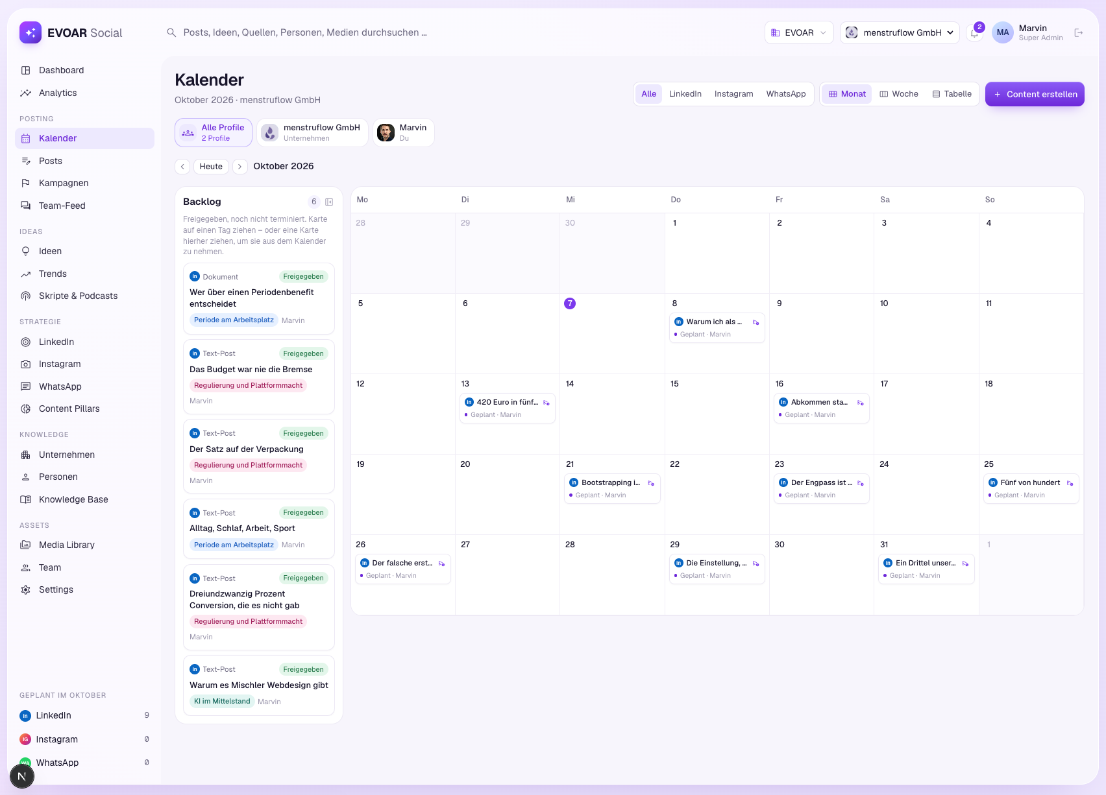Open the EVOAR workspace dropdown
Viewport: 1106px width, 795px height.
tap(799, 32)
